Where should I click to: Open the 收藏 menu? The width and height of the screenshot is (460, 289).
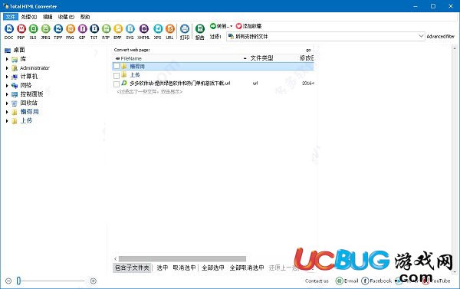coord(66,17)
